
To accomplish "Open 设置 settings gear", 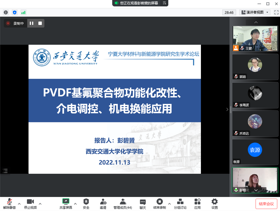I will pos(214,204).
